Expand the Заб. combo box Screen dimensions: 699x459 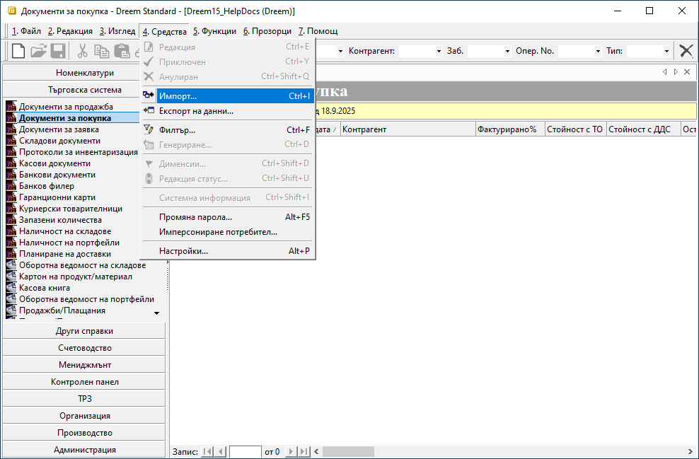click(507, 51)
